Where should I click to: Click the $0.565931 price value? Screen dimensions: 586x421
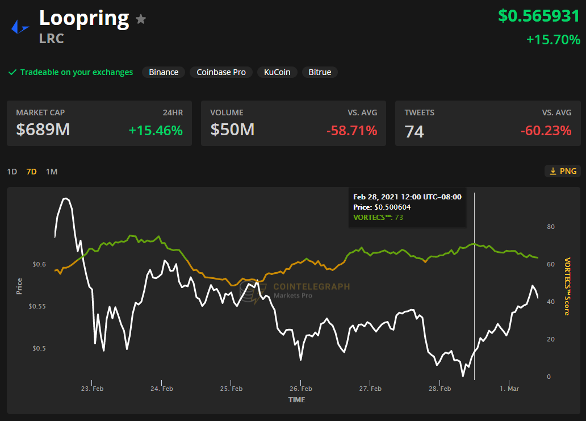[539, 16]
